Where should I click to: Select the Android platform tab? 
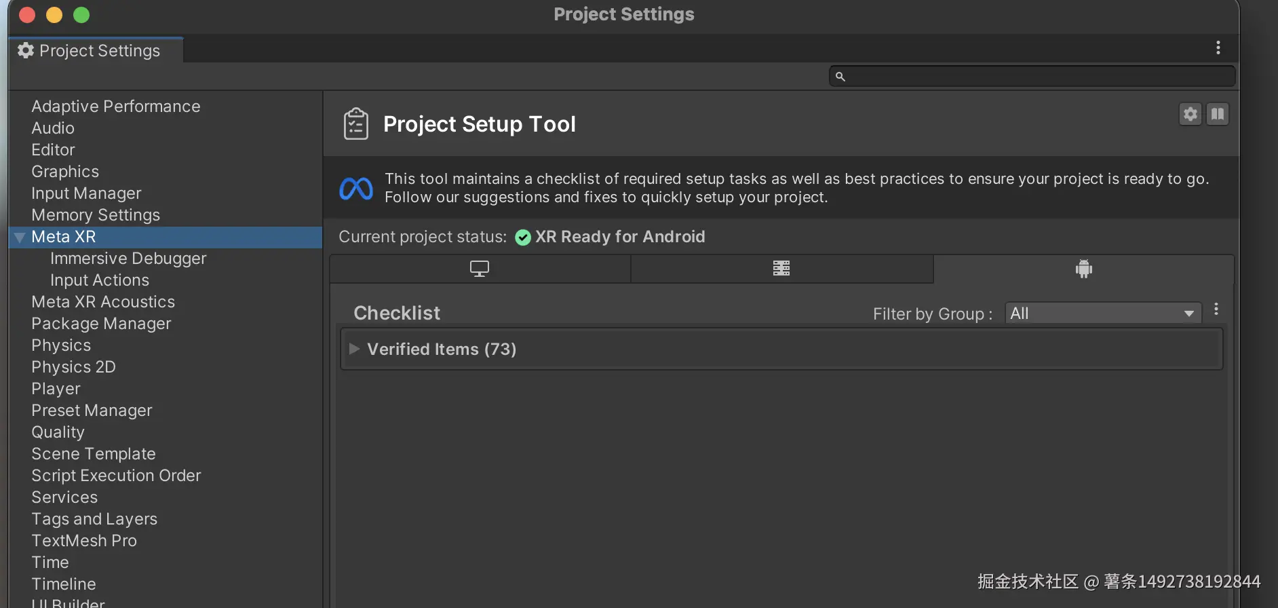coord(1083,269)
